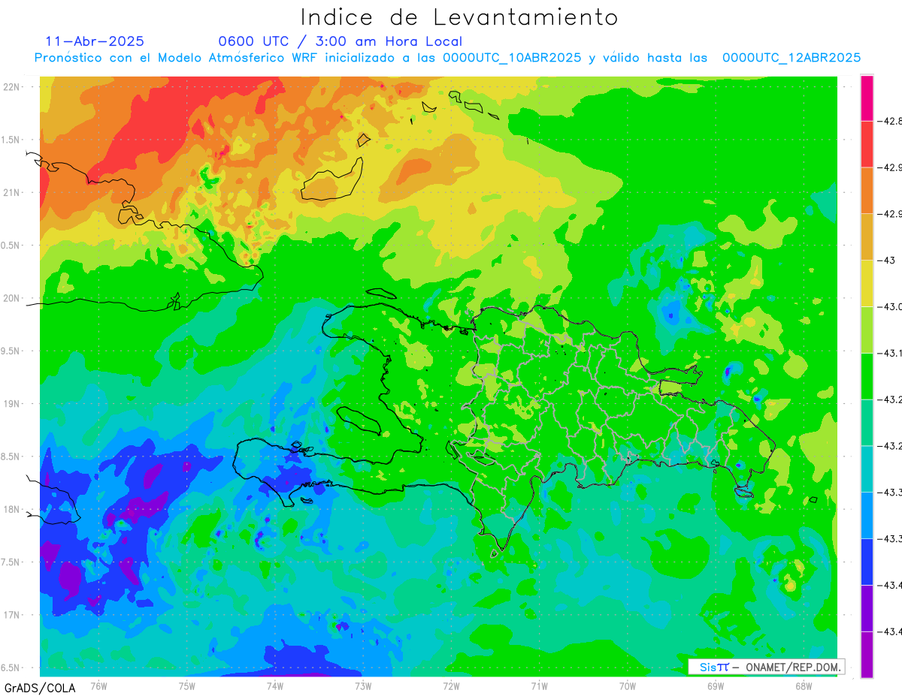Click the '70W' longitude label
902x696 pixels.
click(x=627, y=686)
